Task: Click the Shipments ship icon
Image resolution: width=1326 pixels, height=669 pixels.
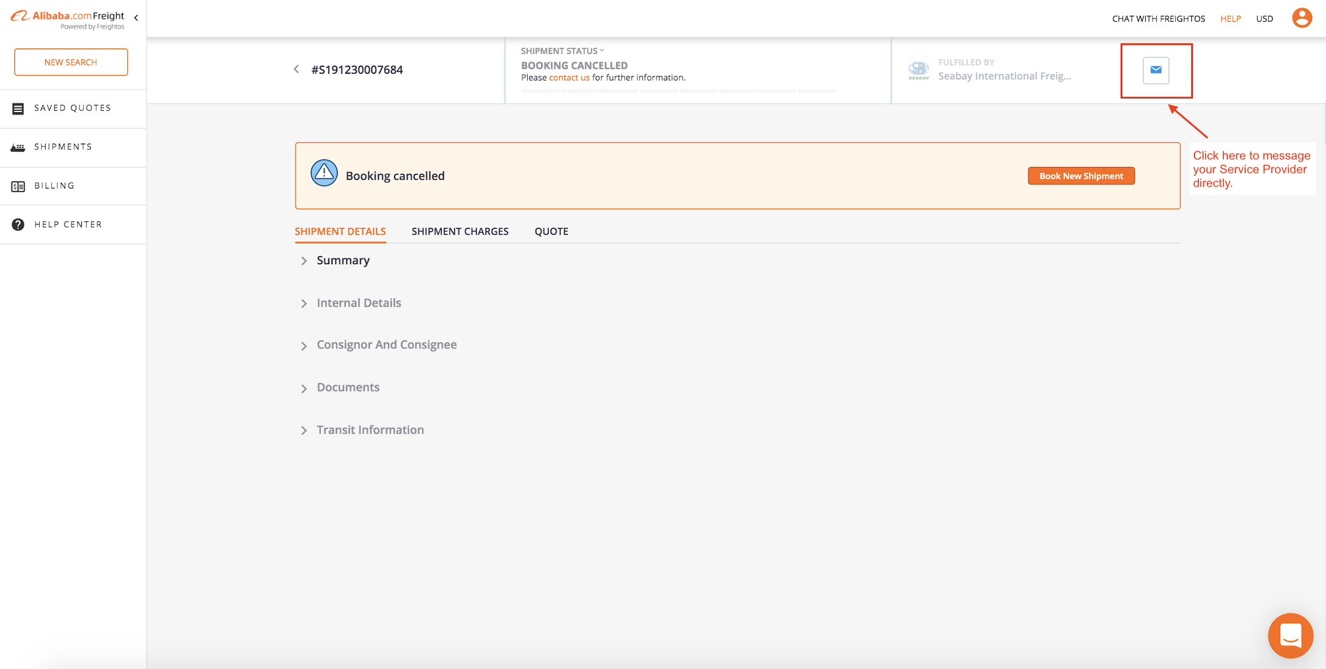Action: pyautogui.click(x=18, y=147)
